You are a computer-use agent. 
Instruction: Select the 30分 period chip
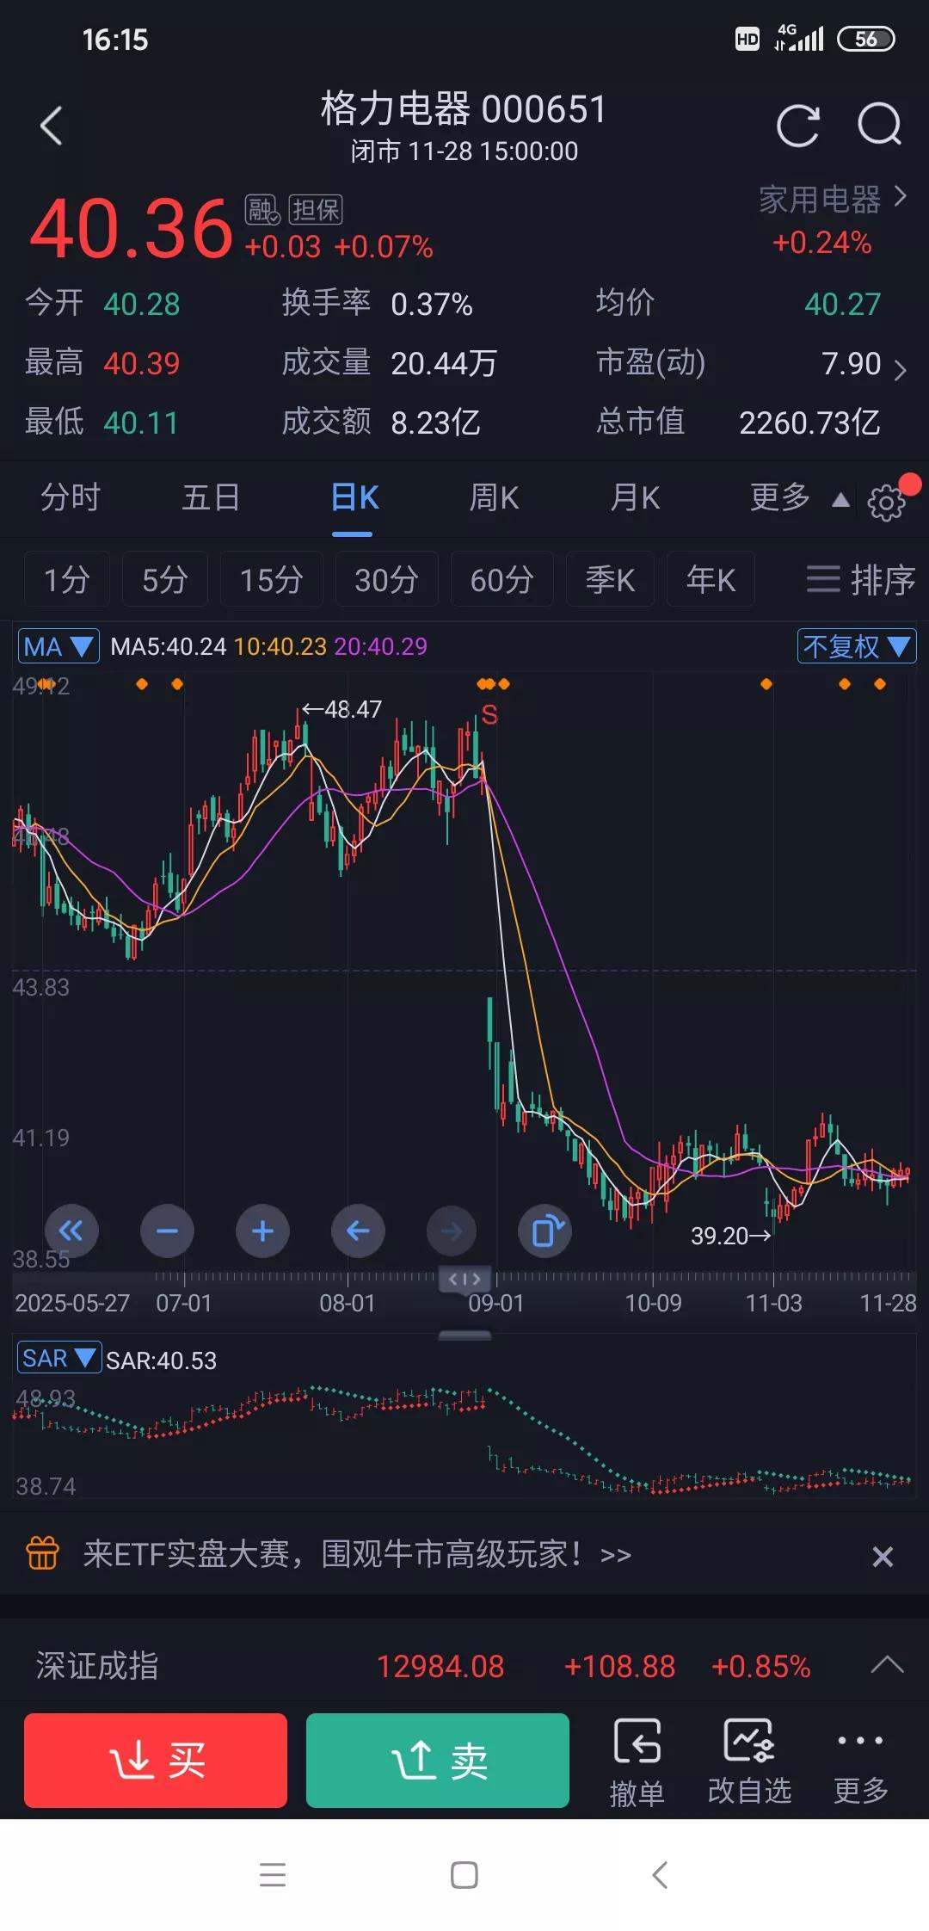386,579
